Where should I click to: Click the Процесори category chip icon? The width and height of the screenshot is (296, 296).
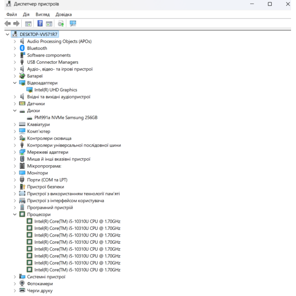pos(22,214)
